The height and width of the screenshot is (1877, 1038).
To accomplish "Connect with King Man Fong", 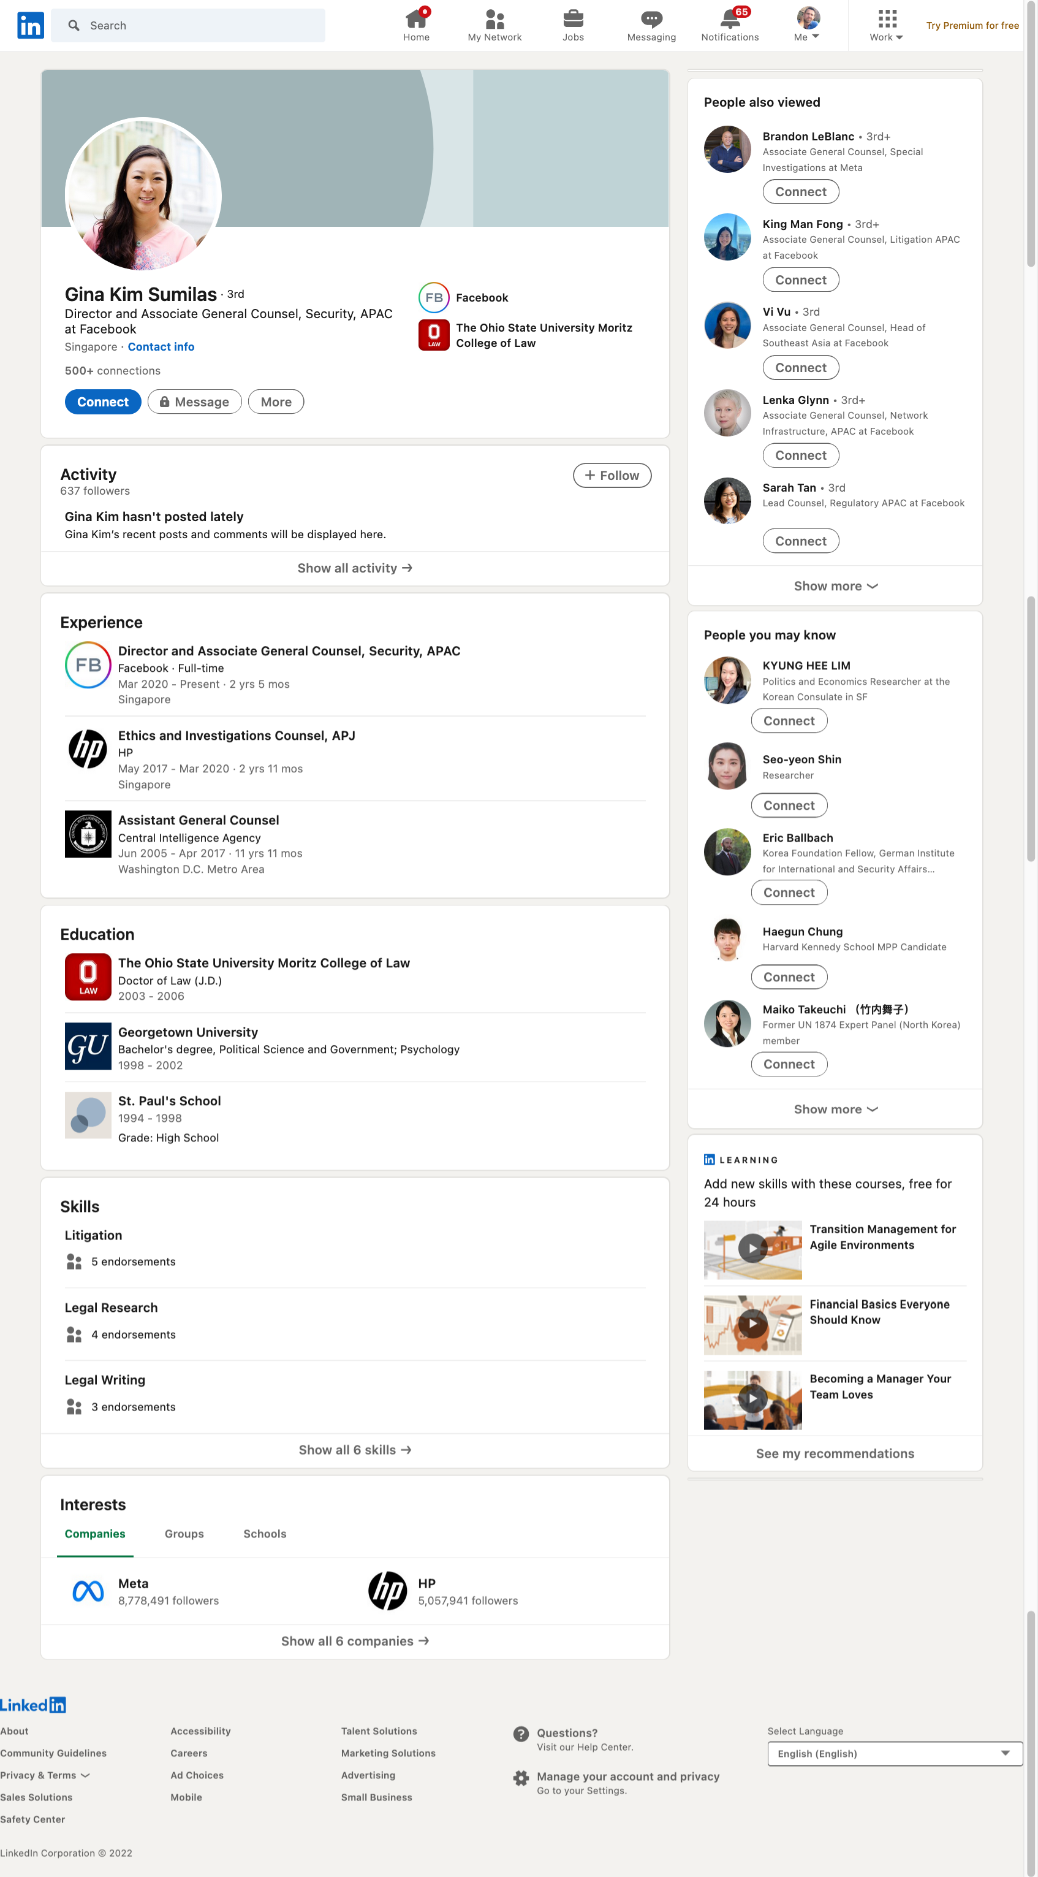I will (800, 280).
